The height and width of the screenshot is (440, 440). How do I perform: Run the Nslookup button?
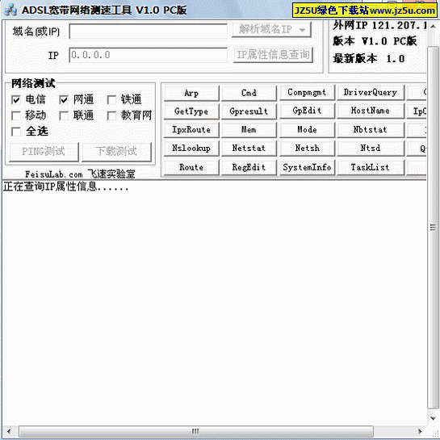pos(191,149)
